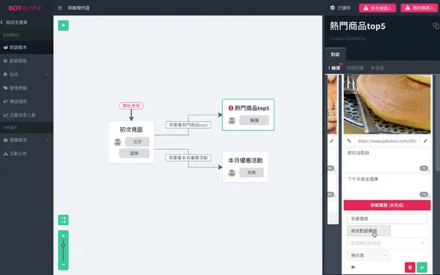Click the 圖像 block in 初次見面 node
The height and width of the screenshot is (275, 440).
pyautogui.click(x=134, y=153)
